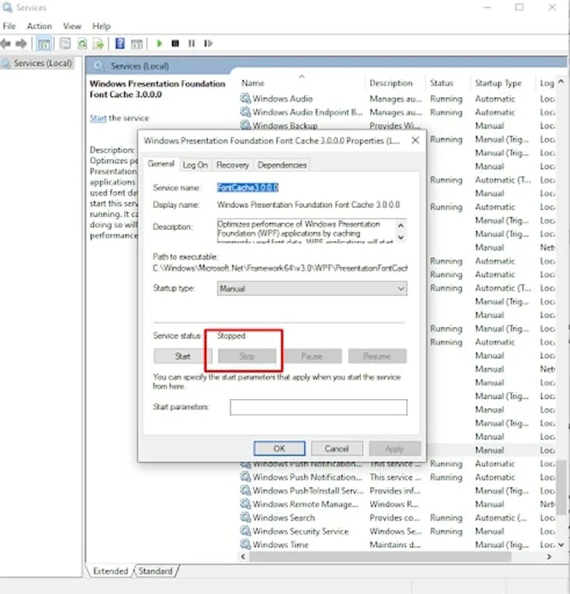Click the horizontal scrollbar right arrow

click(x=549, y=557)
